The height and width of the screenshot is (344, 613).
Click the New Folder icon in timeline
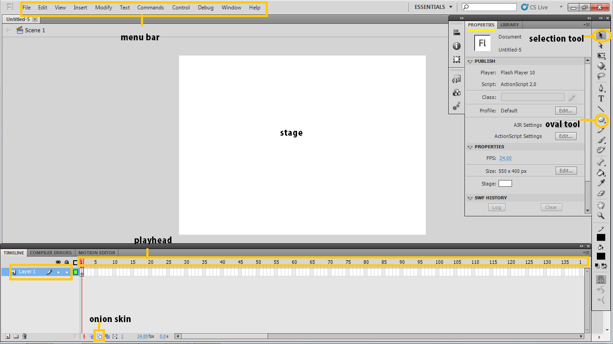pos(16,336)
